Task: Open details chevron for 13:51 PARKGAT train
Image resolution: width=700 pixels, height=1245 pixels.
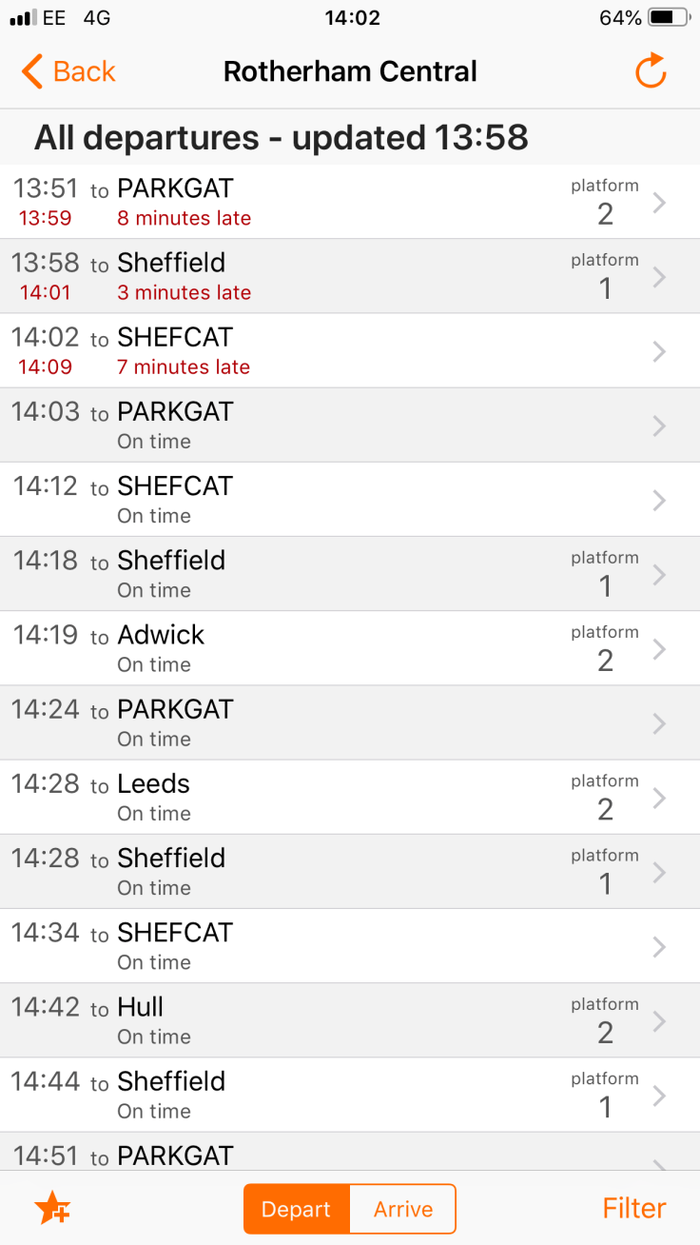Action: (x=659, y=202)
